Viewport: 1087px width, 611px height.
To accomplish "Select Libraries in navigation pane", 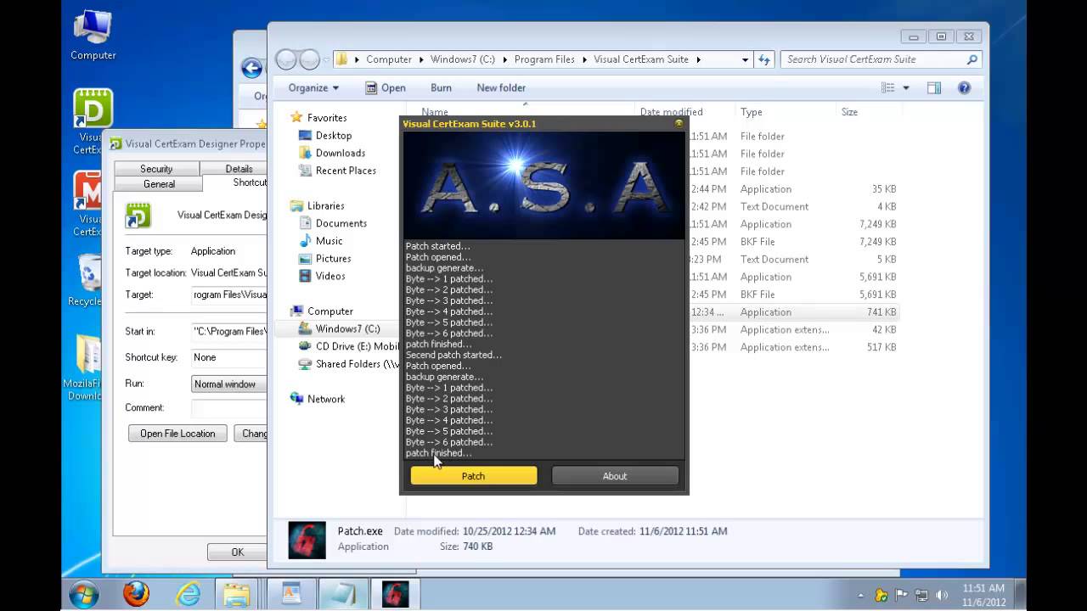I will 326,205.
